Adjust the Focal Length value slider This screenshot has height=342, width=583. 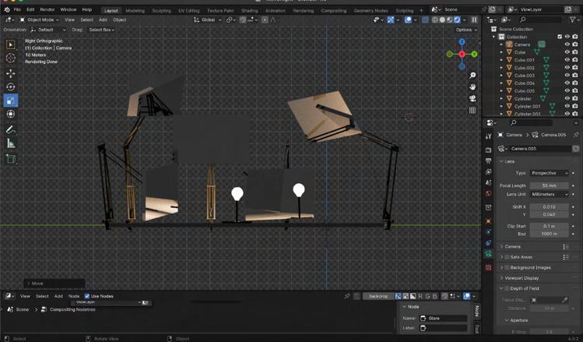coord(550,185)
